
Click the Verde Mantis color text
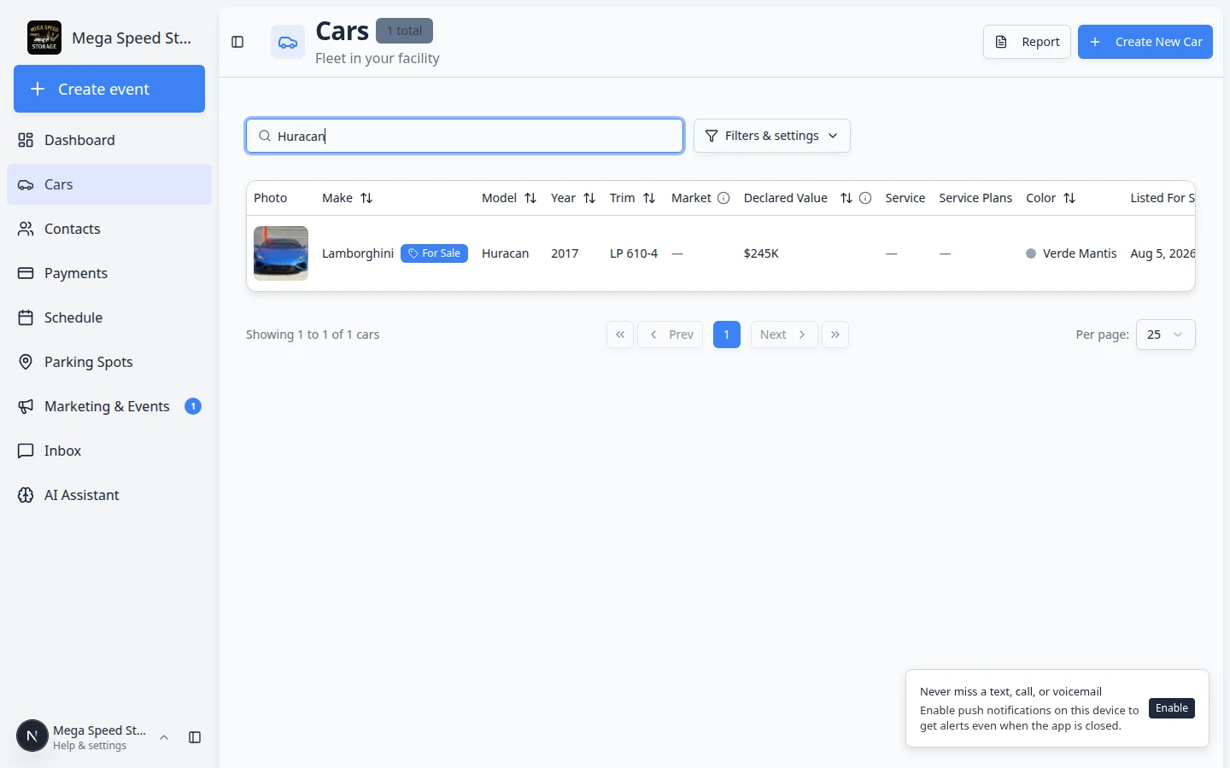point(1080,253)
